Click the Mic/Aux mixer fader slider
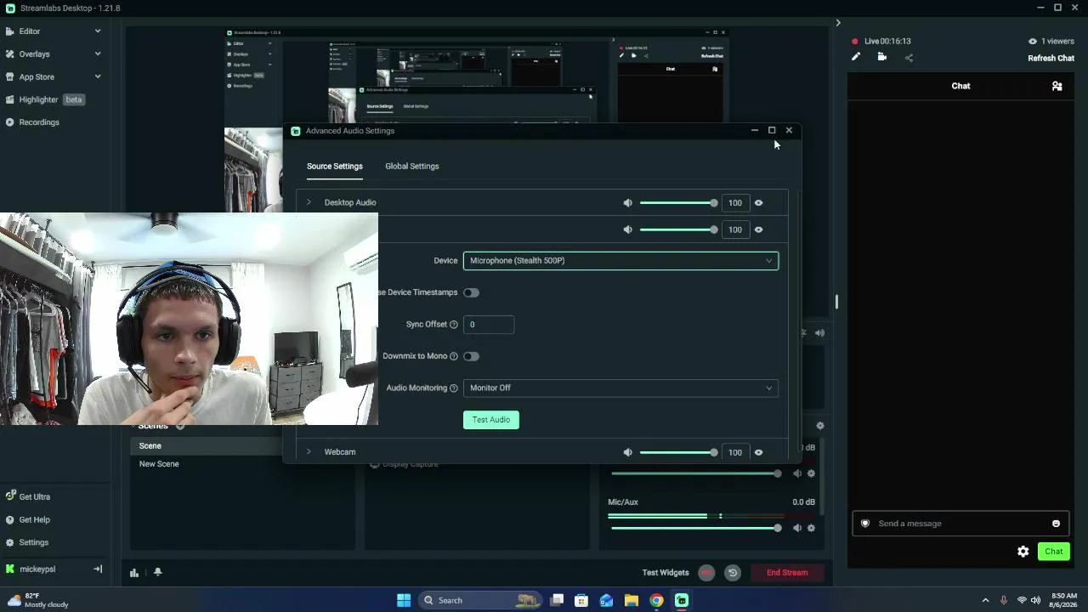Image resolution: width=1088 pixels, height=612 pixels. coord(695,528)
